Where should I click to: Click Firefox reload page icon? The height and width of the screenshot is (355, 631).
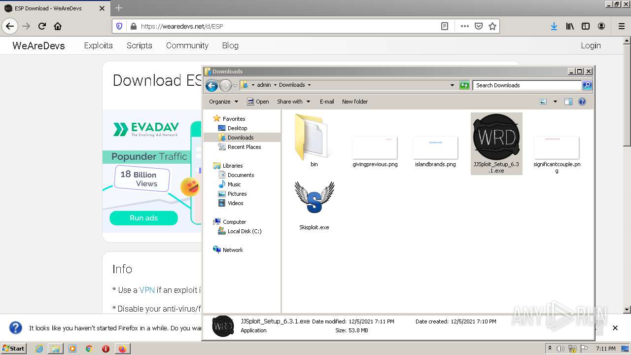[x=42, y=26]
